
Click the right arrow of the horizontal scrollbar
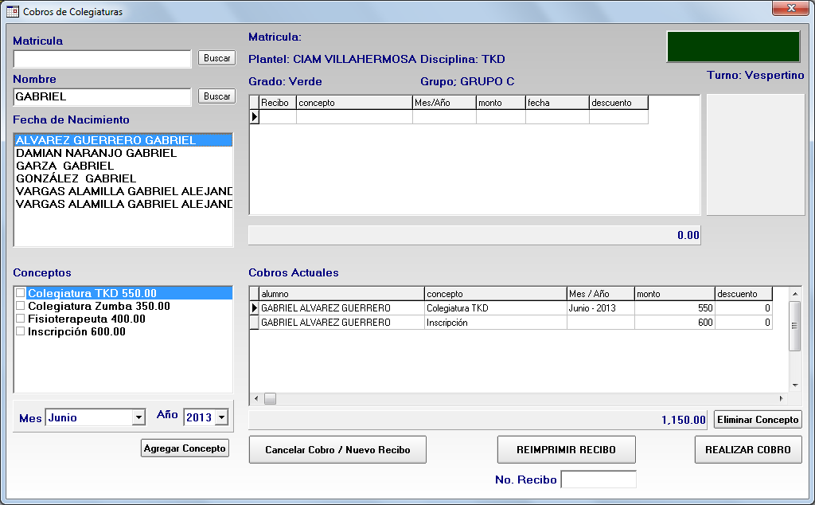(x=782, y=399)
